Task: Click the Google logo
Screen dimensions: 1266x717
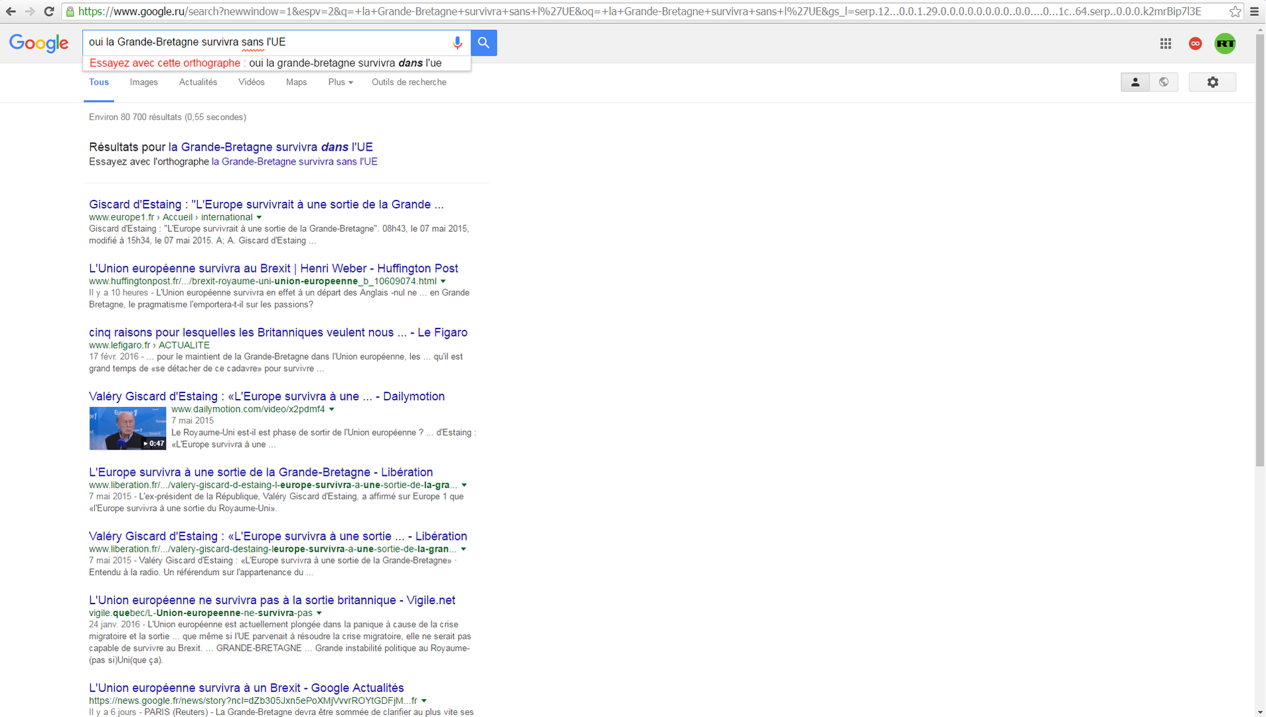Action: tap(39, 43)
